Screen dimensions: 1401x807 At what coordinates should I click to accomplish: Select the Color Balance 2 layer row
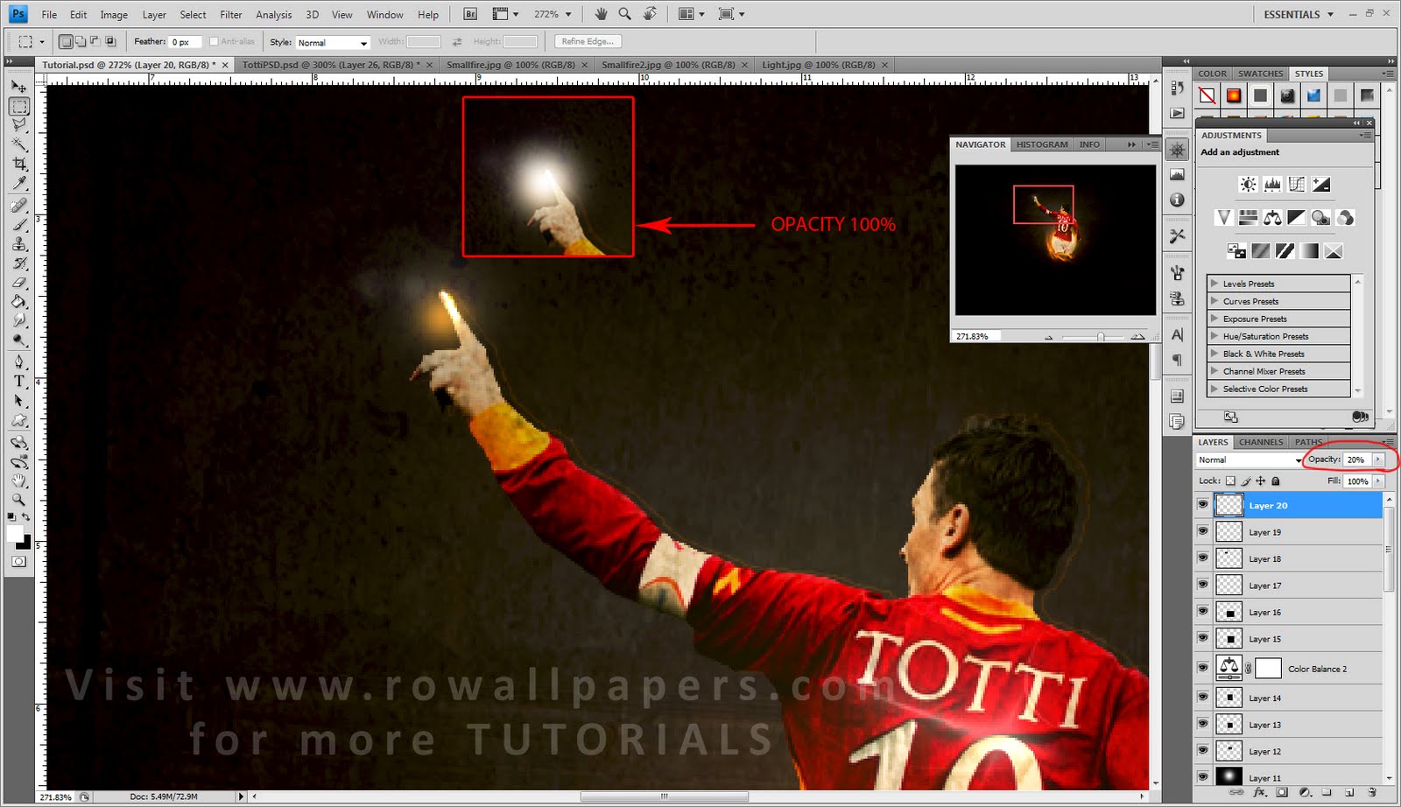point(1289,668)
